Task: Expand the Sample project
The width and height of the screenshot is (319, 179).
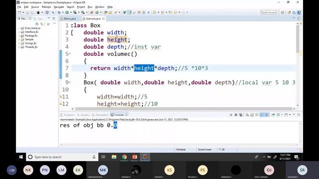Action: (x=19, y=39)
